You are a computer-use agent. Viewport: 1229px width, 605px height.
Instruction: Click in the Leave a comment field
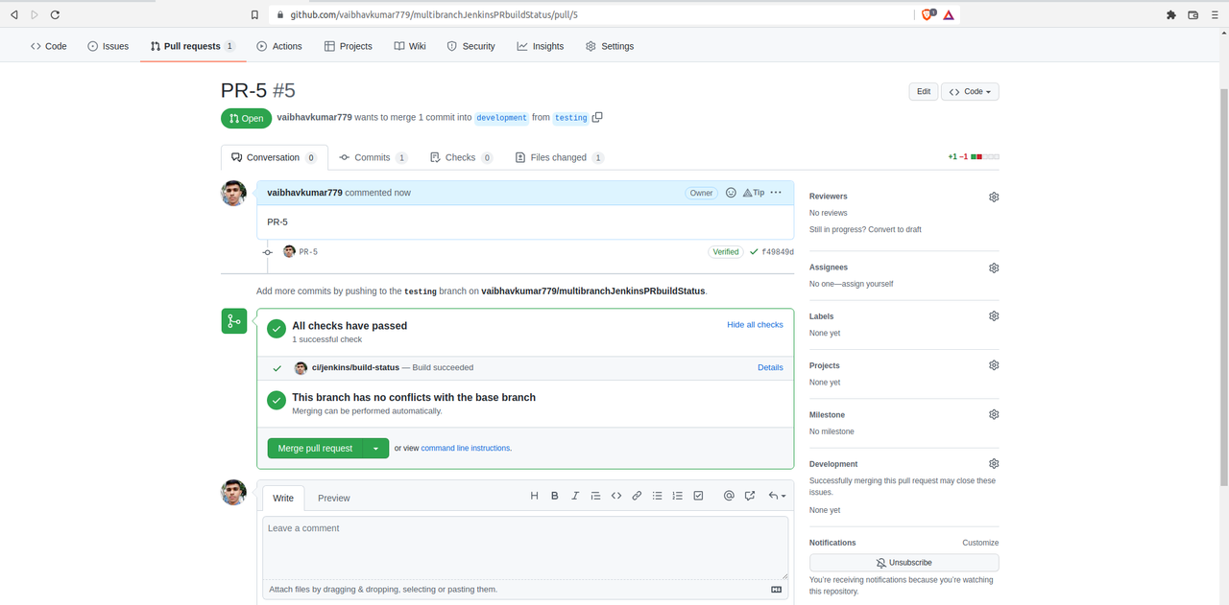pos(525,548)
